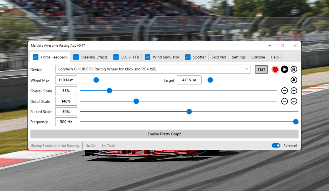Increase Detail Scale with plus icon
The image size is (329, 191).
coord(294,101)
